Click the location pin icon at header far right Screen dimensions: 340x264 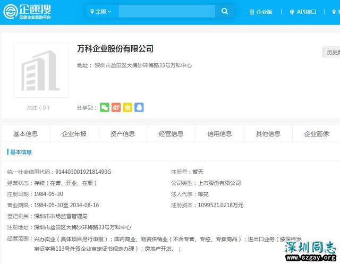coord(334,12)
